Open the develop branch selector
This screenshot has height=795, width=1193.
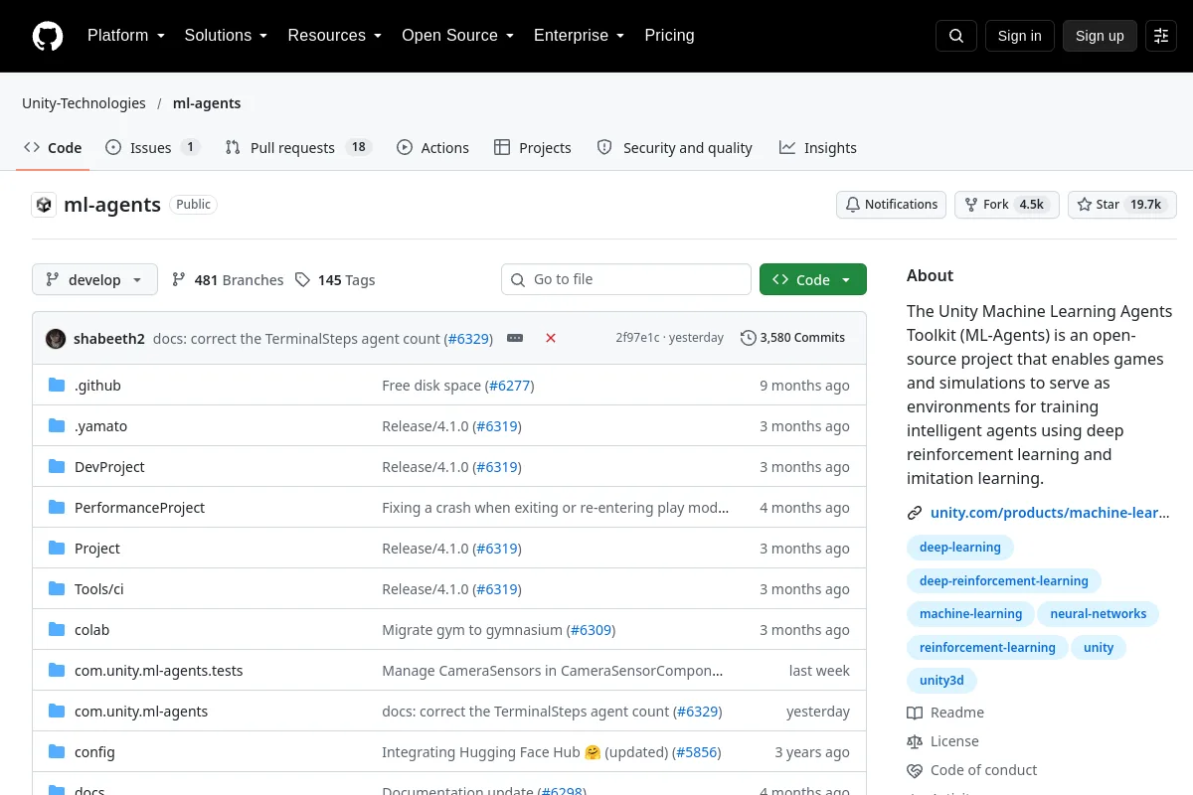[x=94, y=279]
